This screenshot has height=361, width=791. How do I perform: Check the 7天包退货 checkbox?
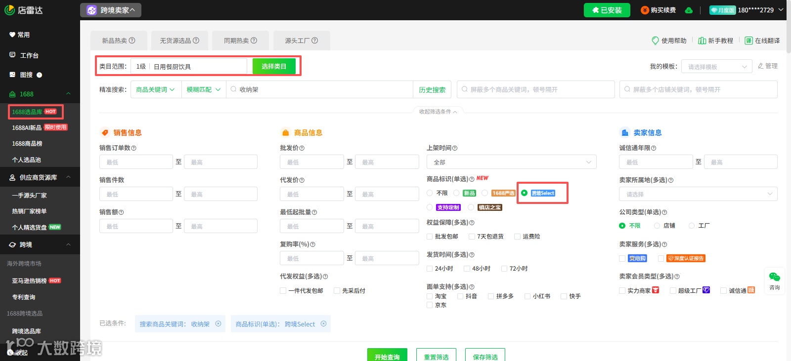pyautogui.click(x=472, y=237)
